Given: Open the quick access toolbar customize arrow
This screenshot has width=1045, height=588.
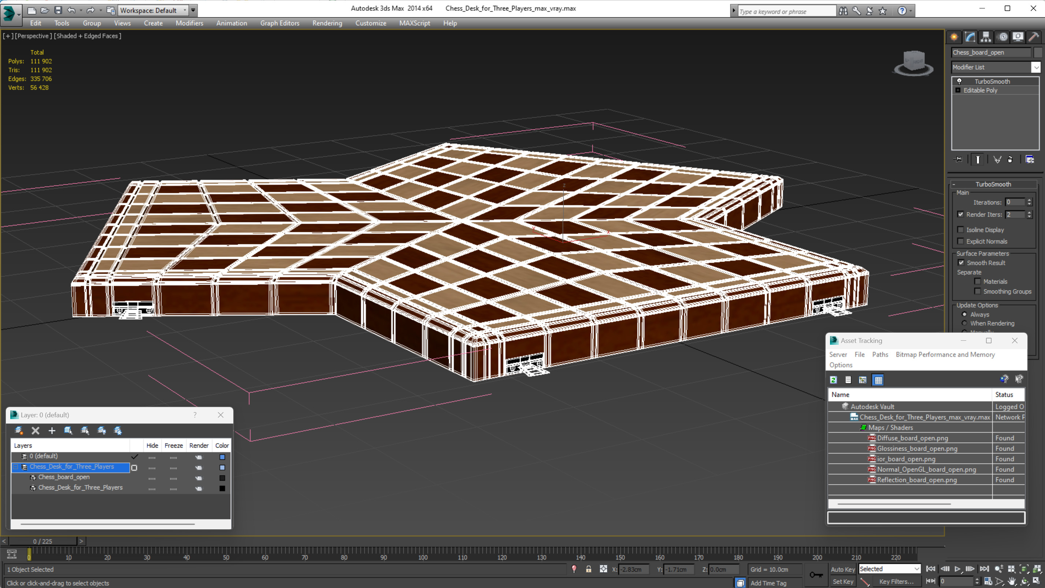Looking at the screenshot, I should point(193,10).
